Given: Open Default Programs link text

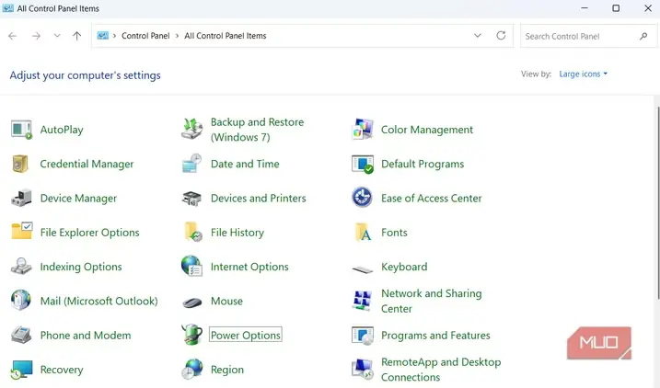Looking at the screenshot, I should [423, 164].
